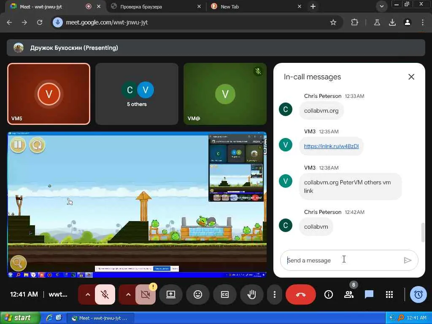The image size is (432, 324).
Task: Click the Дружок Бухоскин presenter avatar
Action: (19, 48)
